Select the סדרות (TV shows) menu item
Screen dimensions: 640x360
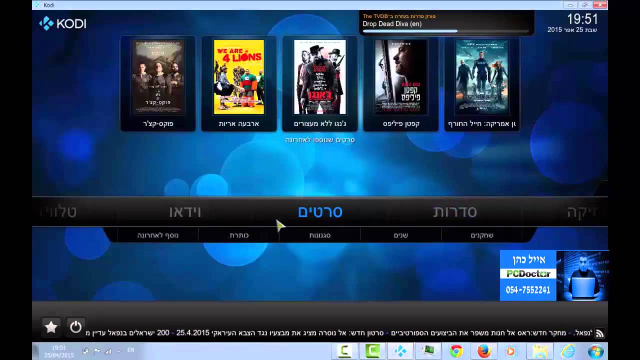point(455,211)
